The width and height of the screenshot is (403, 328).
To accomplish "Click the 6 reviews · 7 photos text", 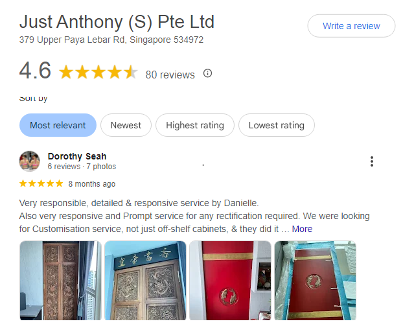I will [82, 167].
